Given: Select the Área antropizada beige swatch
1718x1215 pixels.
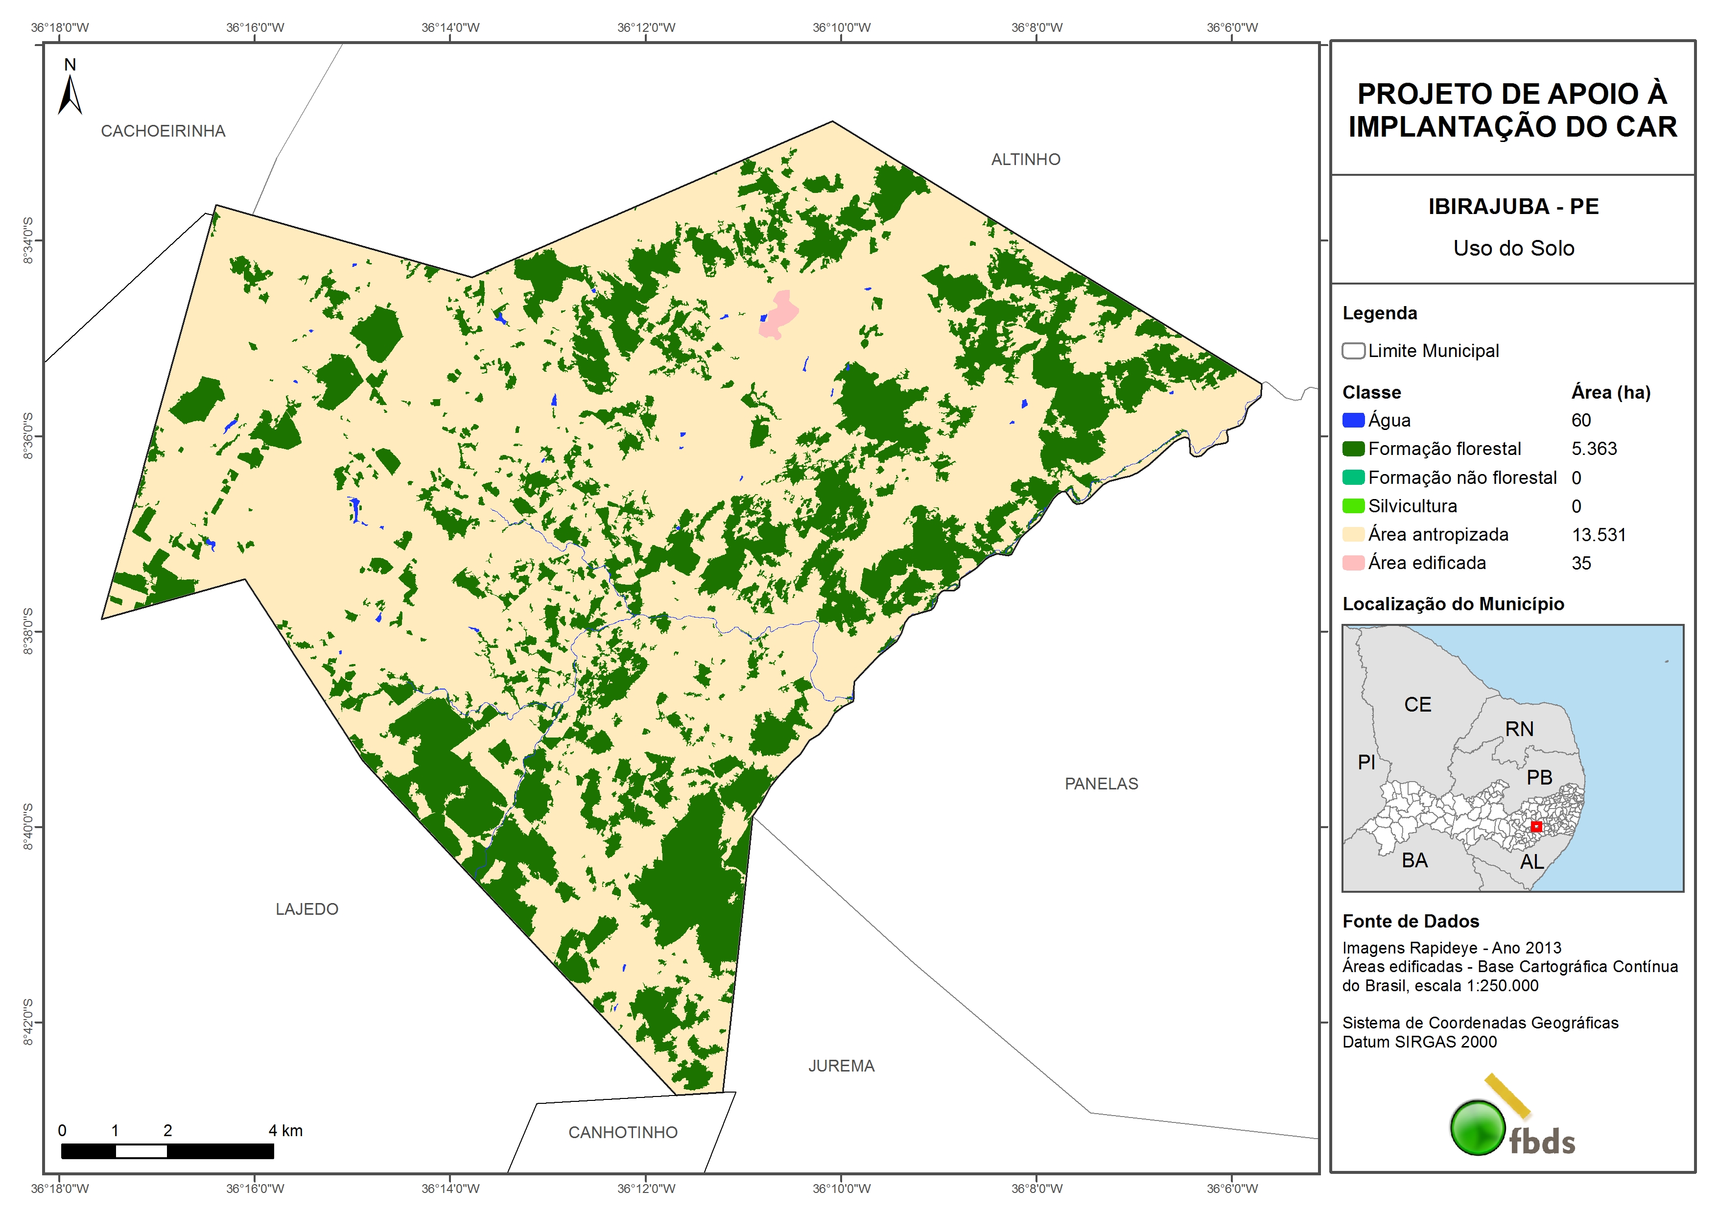Looking at the screenshot, I should click(1353, 534).
